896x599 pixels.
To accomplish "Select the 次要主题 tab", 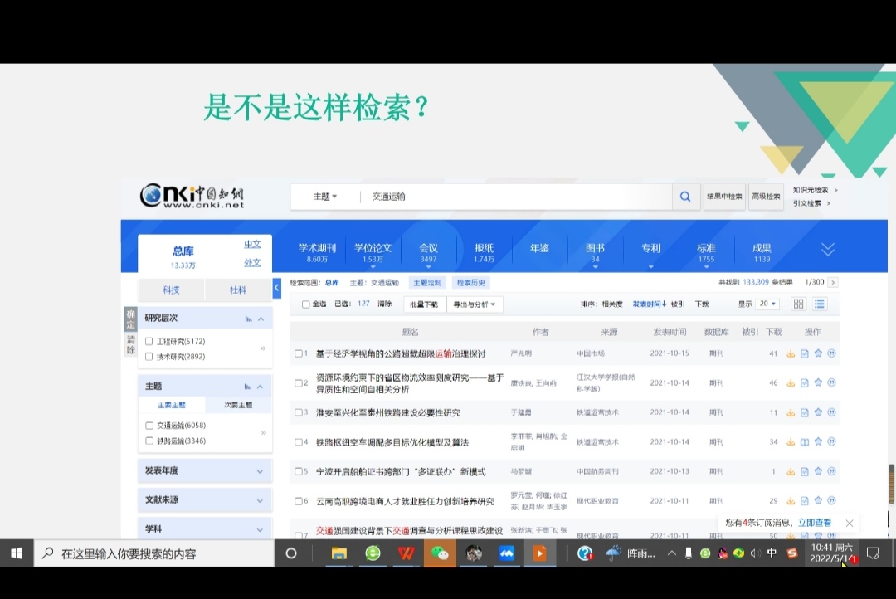I will tap(238, 406).
